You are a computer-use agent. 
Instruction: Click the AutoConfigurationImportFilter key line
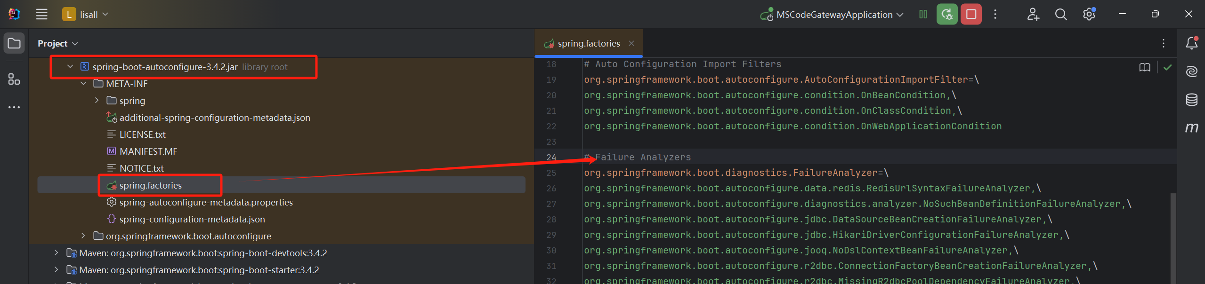coord(782,80)
